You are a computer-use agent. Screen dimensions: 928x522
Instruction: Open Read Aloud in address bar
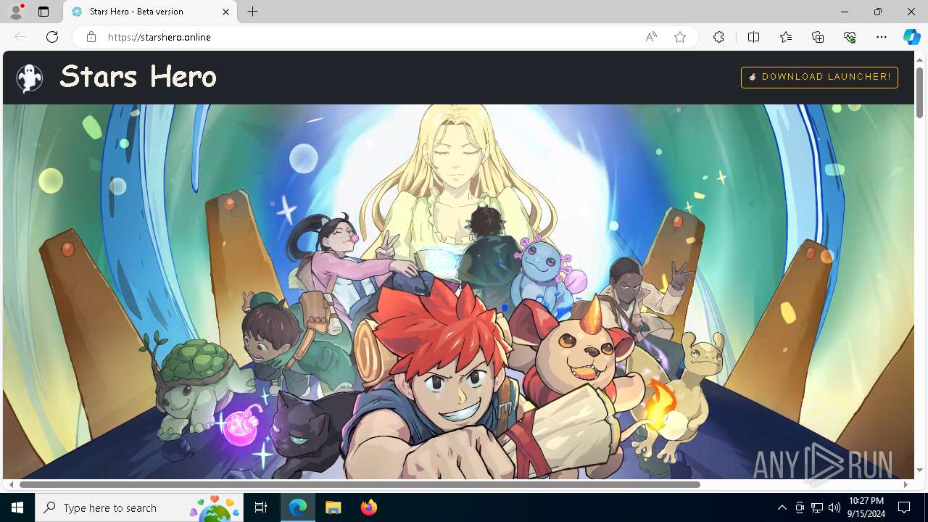coord(651,37)
